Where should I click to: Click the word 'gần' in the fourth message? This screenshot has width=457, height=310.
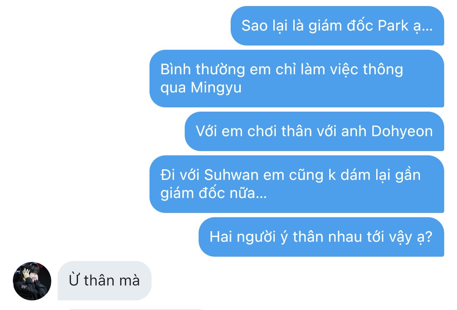coord(408,175)
